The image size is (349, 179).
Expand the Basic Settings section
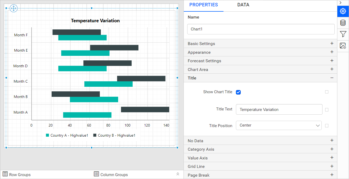(x=332, y=43)
